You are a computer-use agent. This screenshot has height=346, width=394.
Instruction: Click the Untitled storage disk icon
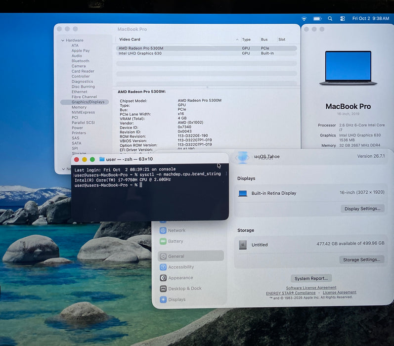[243, 245]
